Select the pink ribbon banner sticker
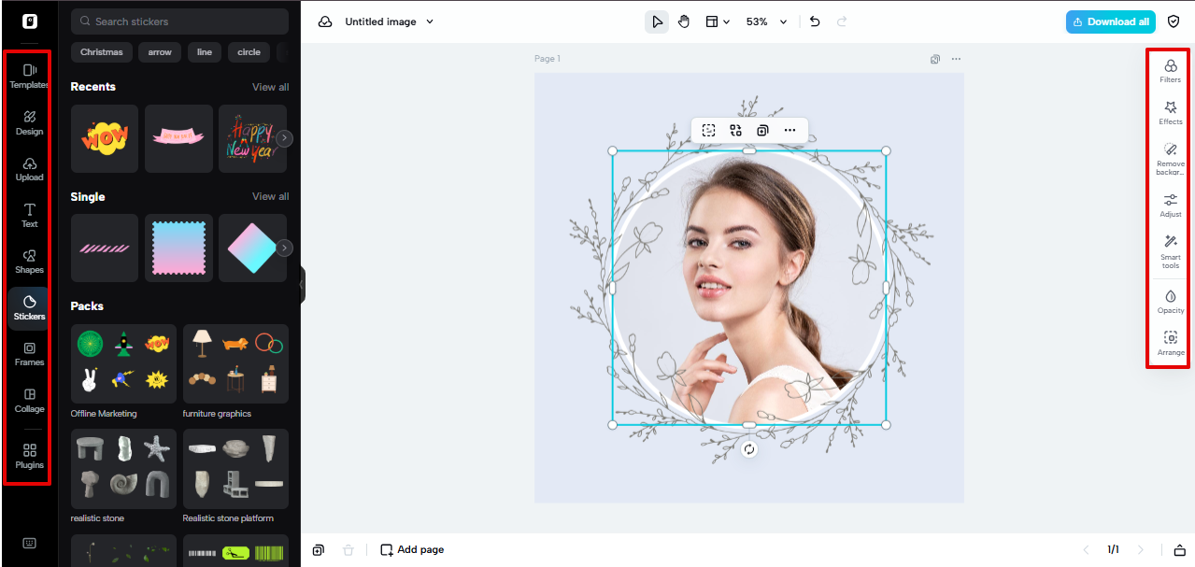This screenshot has width=1195, height=567. click(178, 138)
